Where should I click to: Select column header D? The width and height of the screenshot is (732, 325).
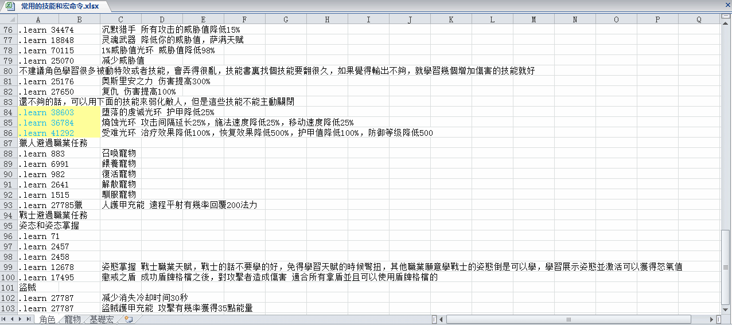[162, 19]
